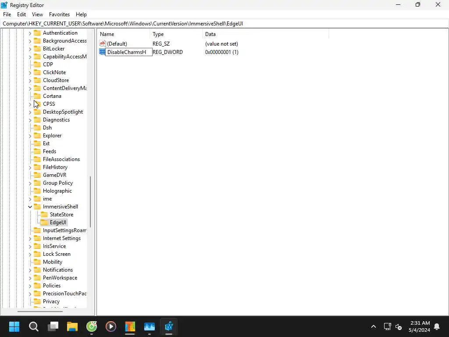The image size is (449, 337).
Task: Click the tree pane horizontal scrollbar
Action: tap(40, 311)
